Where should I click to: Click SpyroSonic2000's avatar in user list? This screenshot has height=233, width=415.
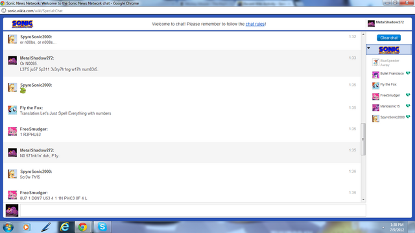[x=375, y=118]
